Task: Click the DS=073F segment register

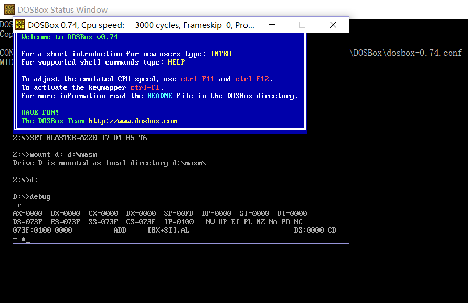Action: coord(28,222)
